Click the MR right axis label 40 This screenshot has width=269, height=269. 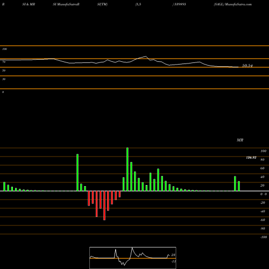pos(263,177)
